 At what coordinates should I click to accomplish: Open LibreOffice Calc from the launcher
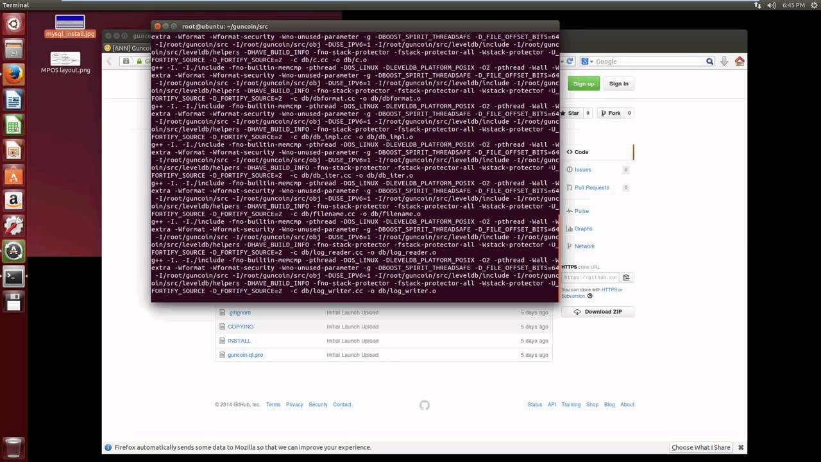tap(13, 124)
